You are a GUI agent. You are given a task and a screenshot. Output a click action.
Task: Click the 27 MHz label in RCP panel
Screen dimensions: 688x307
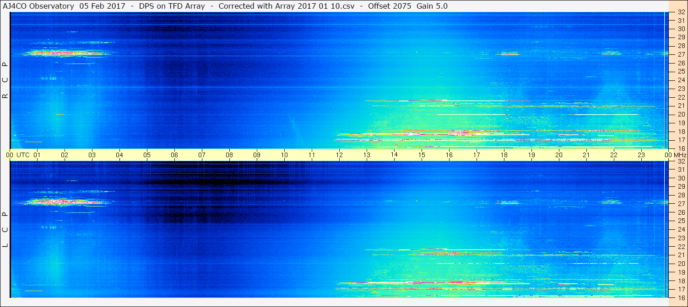point(681,54)
